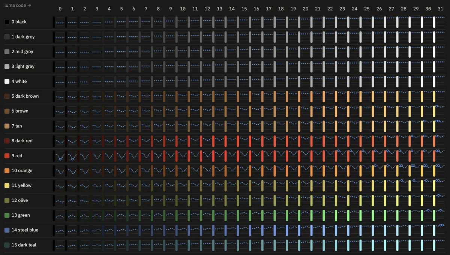Select luma column header 5
The image size is (450, 255).
click(121, 9)
